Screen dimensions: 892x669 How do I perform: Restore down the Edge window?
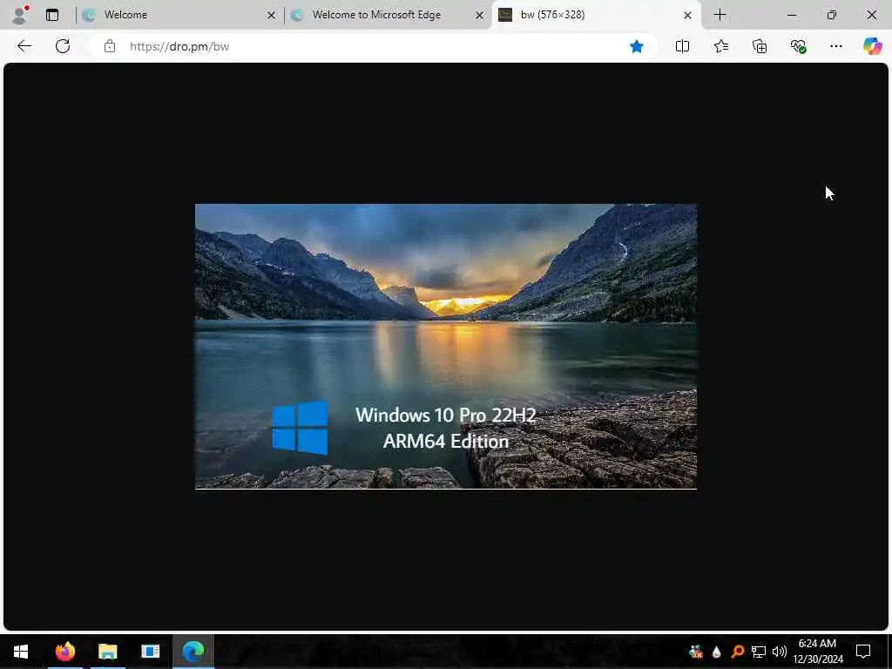tap(832, 15)
